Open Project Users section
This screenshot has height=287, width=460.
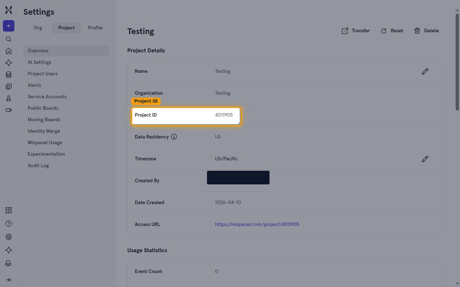point(66,74)
